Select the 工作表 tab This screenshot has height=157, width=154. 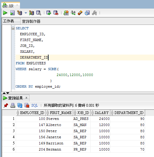tap(9, 21)
